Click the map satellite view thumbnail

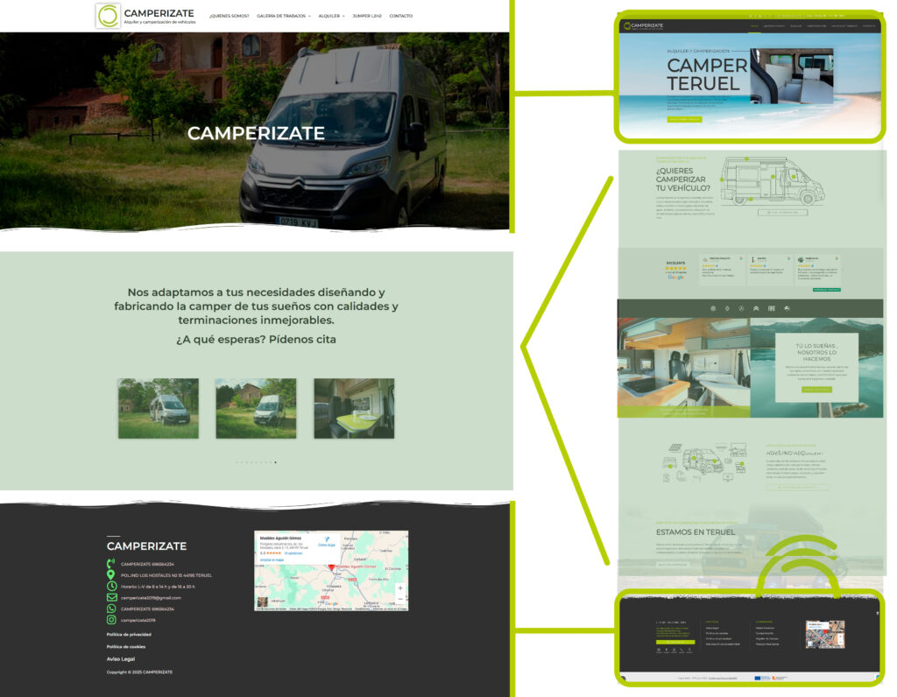click(x=262, y=602)
